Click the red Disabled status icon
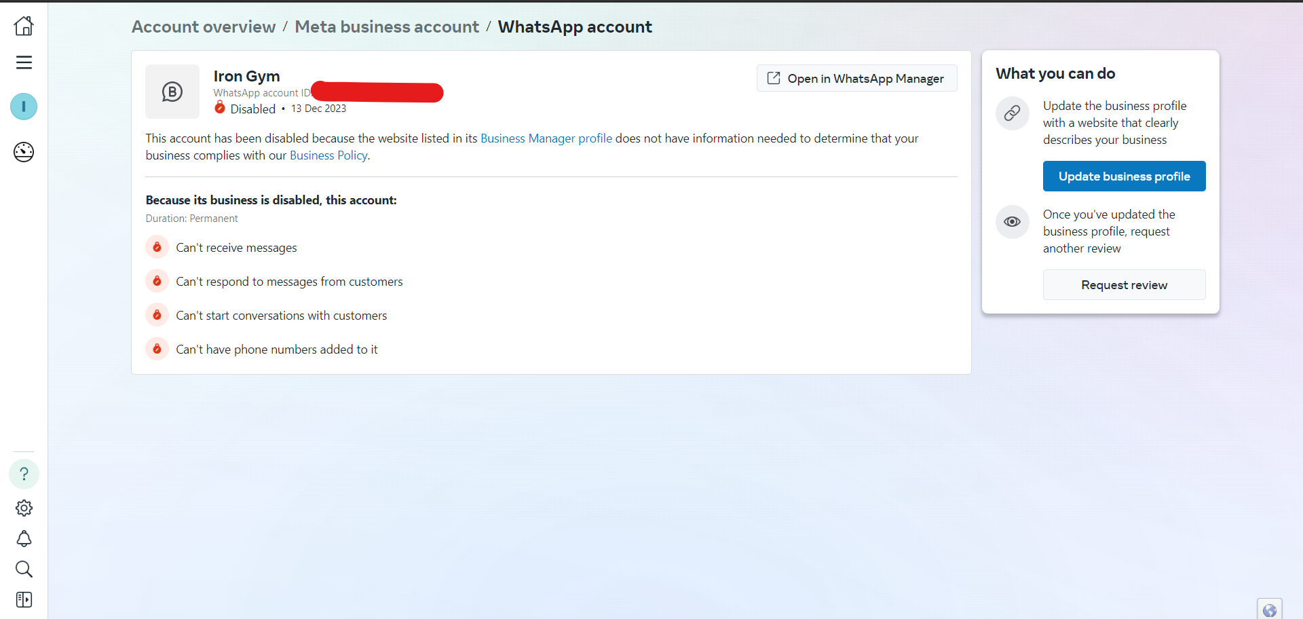This screenshot has width=1303, height=619. [x=220, y=107]
